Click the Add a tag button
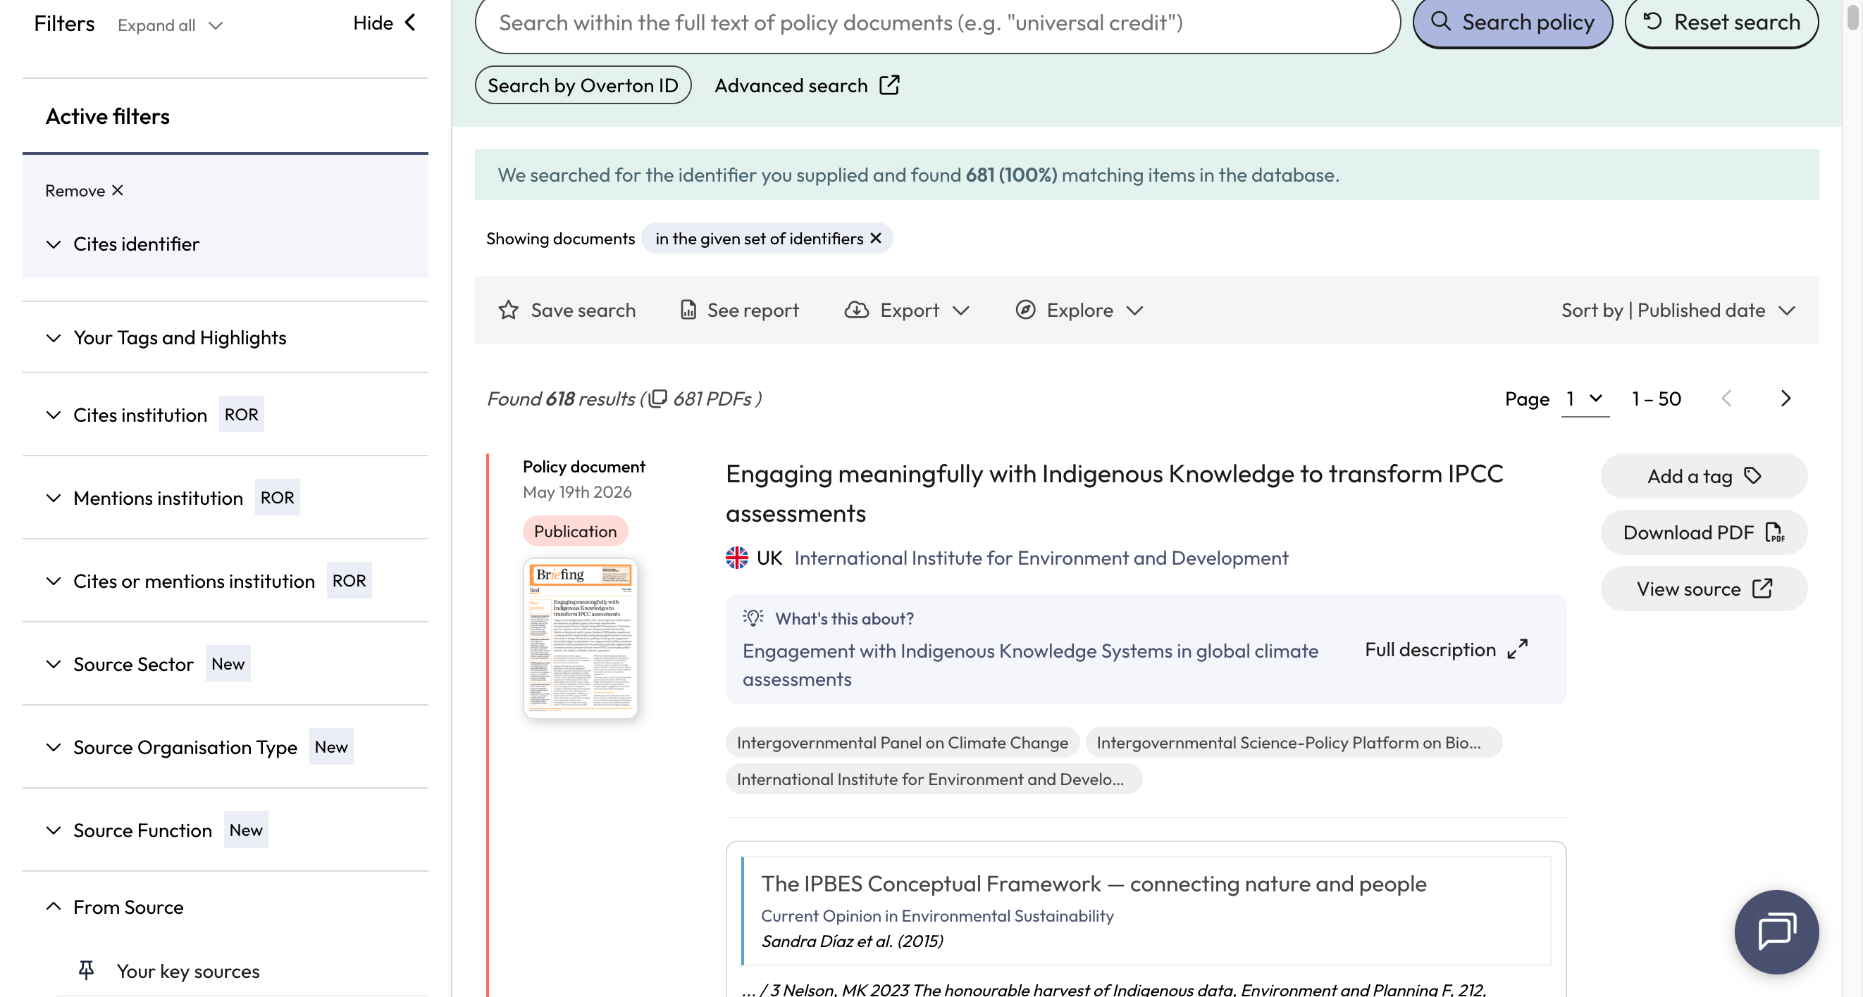 (1703, 476)
